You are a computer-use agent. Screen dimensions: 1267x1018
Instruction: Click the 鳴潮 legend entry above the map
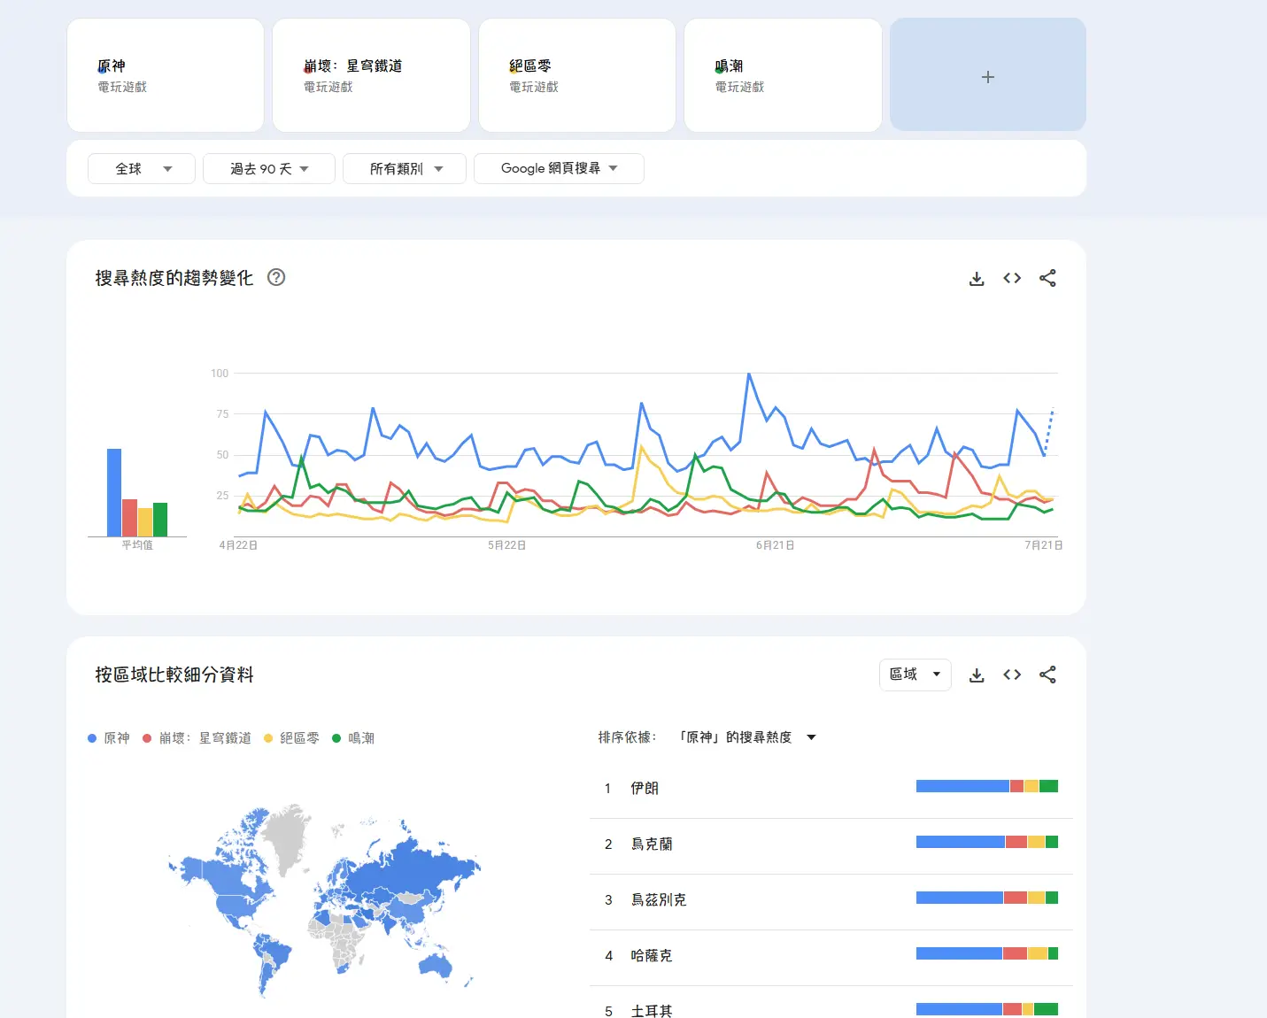[x=353, y=738]
